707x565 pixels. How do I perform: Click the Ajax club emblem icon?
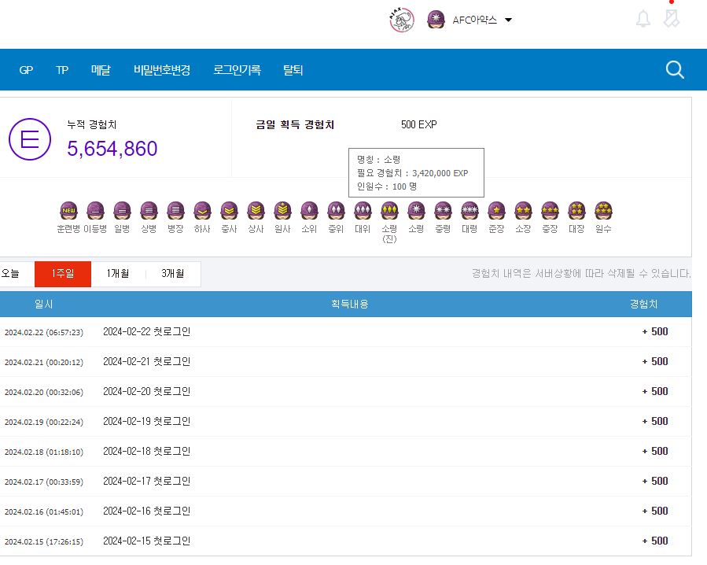point(401,20)
